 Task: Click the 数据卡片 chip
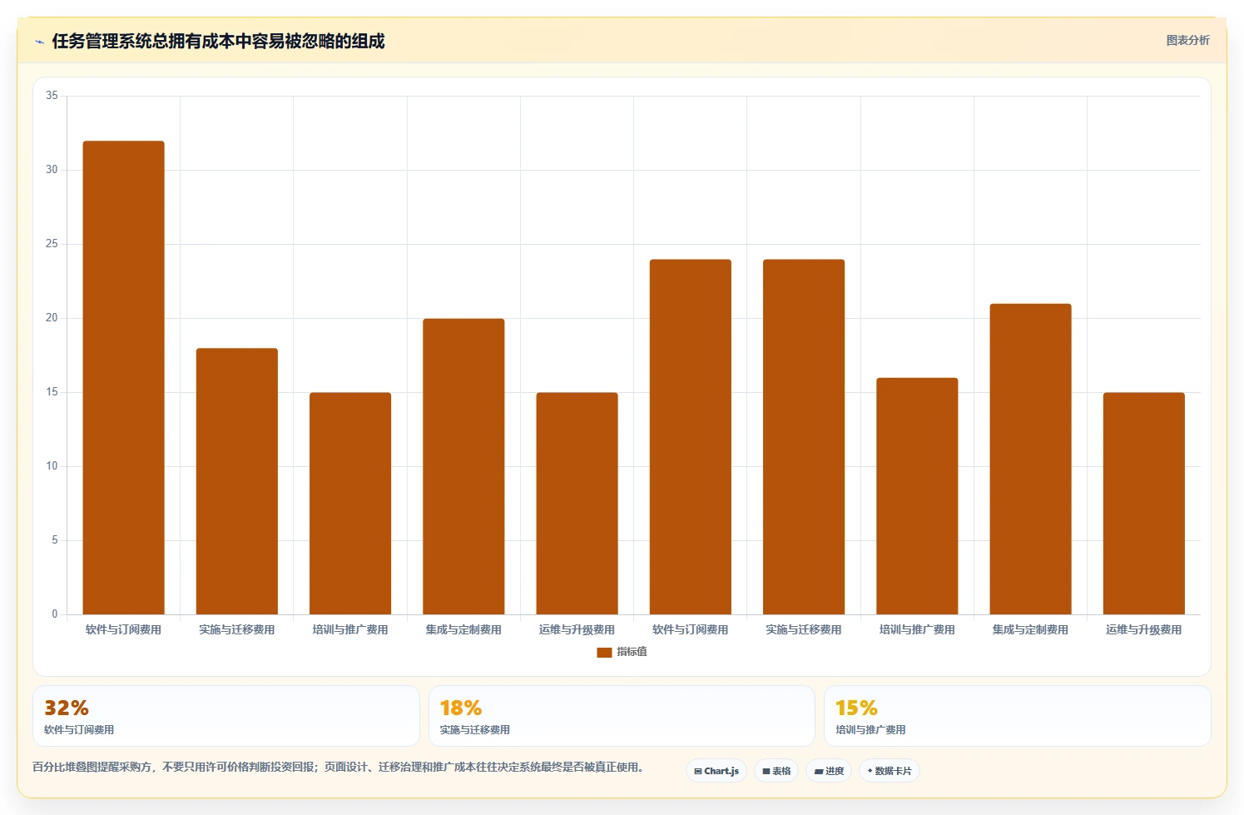[890, 771]
